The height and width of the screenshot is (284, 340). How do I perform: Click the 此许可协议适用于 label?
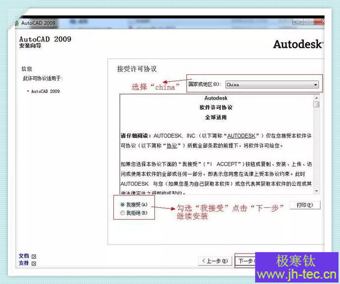(43, 78)
